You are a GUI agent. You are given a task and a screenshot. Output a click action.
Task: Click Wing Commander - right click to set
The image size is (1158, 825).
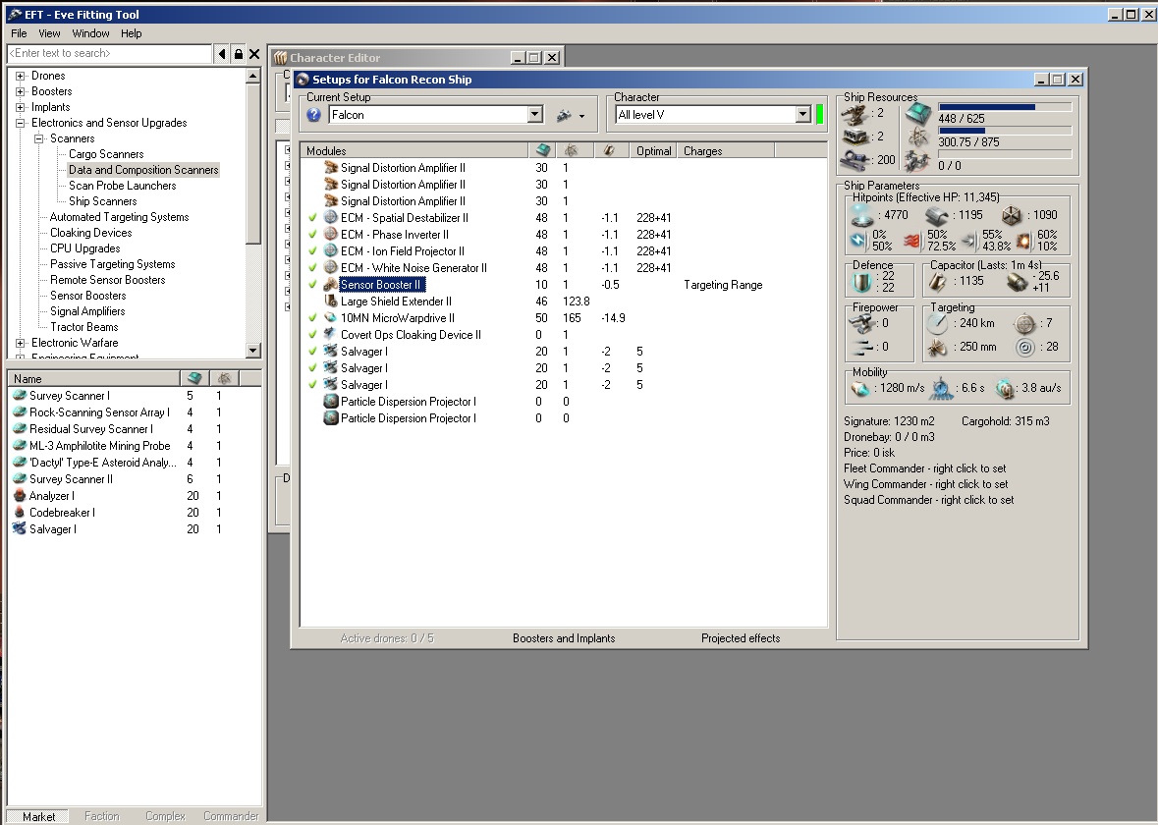click(925, 484)
